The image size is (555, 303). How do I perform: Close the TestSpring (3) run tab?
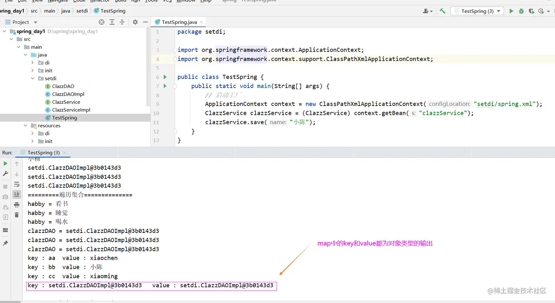coord(65,153)
